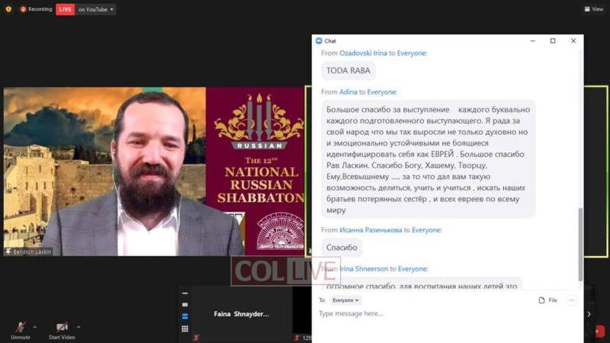The height and width of the screenshot is (343, 610).
Task: Select the blue-highlighted vertical strip thumbnail view icon
Action: [x=185, y=316]
